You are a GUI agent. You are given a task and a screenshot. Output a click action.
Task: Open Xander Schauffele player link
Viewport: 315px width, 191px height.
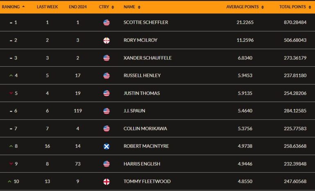click(x=147, y=58)
